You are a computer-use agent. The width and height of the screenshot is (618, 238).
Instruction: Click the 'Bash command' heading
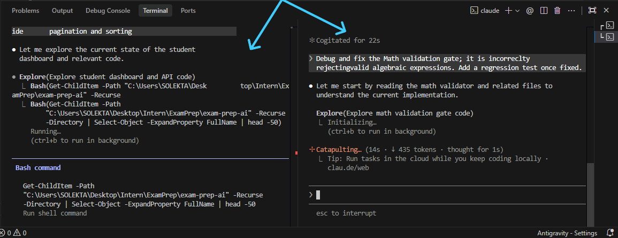click(x=38, y=167)
